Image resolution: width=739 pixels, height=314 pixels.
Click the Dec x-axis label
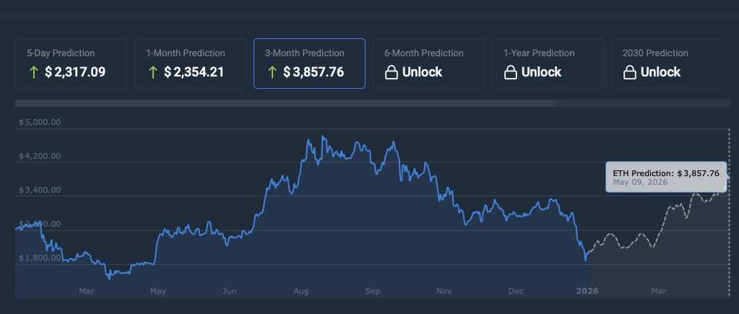coord(516,292)
